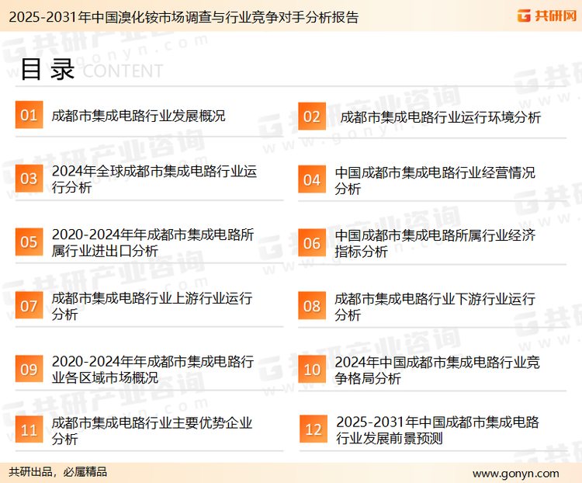Click the orange 01 number badge
Image resolution: width=582 pixels, height=483 pixels.
(x=29, y=115)
